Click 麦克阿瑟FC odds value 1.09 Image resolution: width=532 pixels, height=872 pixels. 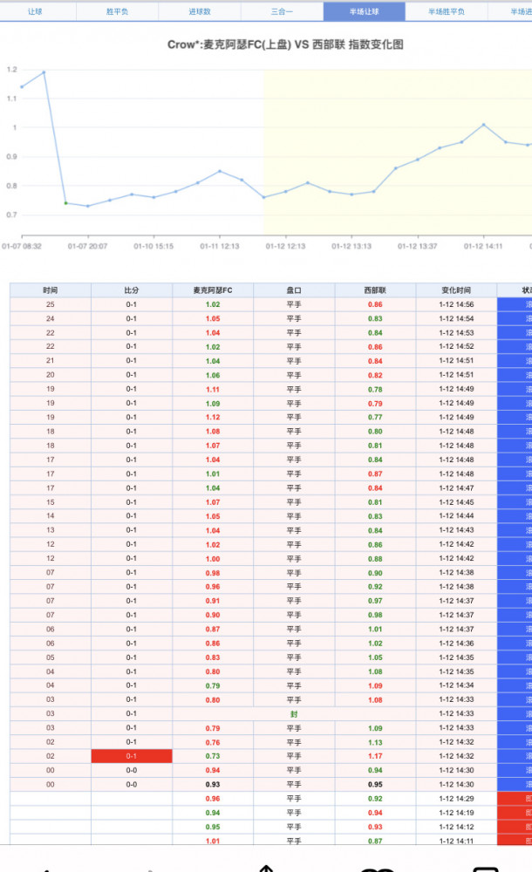pyautogui.click(x=213, y=404)
